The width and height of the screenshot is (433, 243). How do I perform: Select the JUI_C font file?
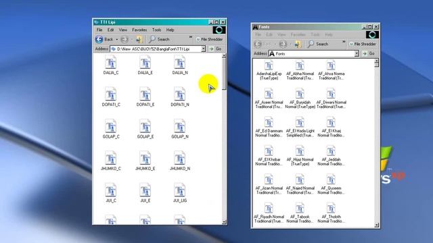pyautogui.click(x=111, y=193)
